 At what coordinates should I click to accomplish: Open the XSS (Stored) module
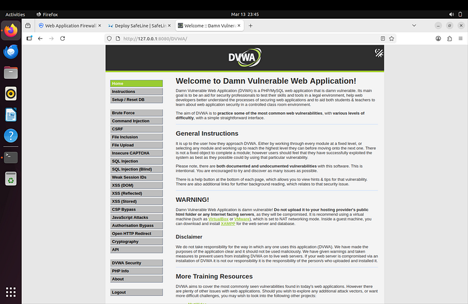click(x=136, y=201)
